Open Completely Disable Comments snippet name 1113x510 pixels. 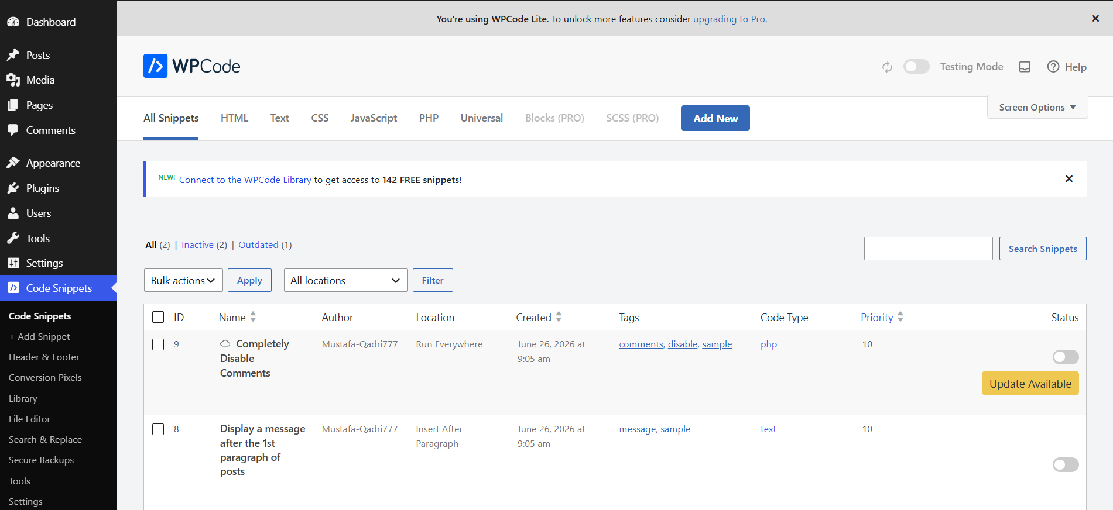coord(255,358)
